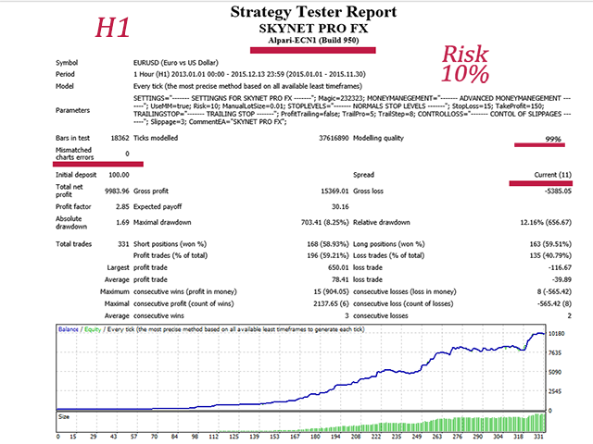This screenshot has height=444, width=593.
Task: Click the Initial deposit value 100.00
Action: (119, 175)
